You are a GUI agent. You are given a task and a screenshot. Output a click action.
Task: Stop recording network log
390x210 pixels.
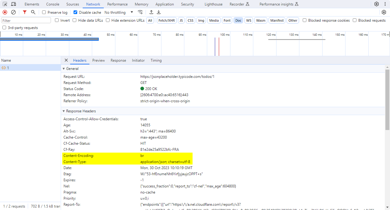(5, 12)
